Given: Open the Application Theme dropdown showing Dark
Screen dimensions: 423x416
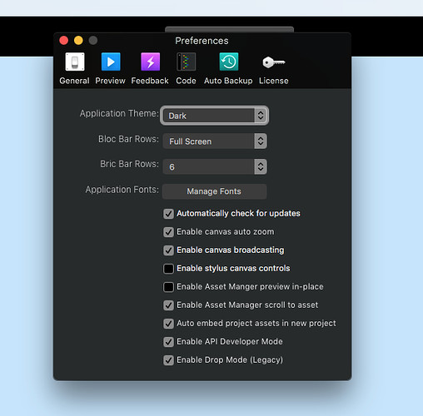Looking at the screenshot, I should coord(214,116).
